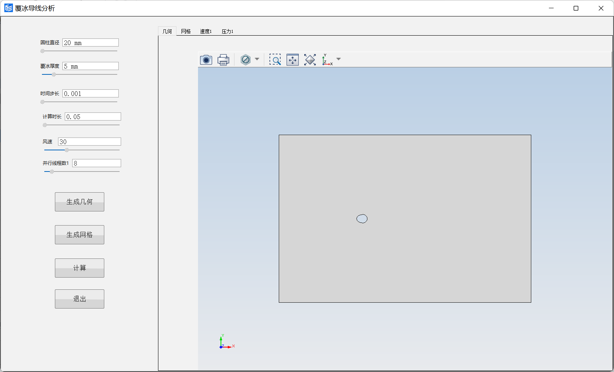Viewport: 614px width, 372px height.
Task: Switch to the 压力1 tab
Action: click(x=227, y=31)
